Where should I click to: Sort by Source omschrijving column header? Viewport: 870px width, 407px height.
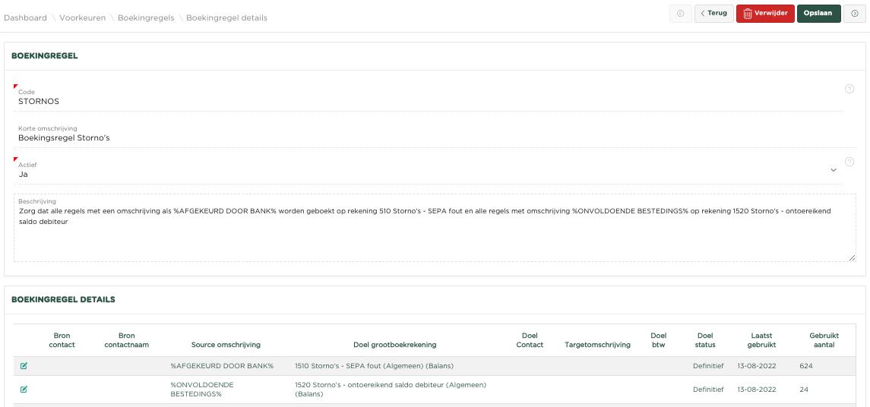(x=226, y=344)
